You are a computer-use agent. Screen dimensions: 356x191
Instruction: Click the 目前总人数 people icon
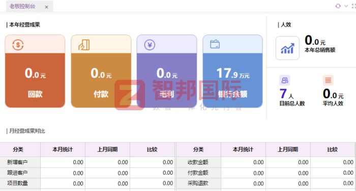coord(284,80)
